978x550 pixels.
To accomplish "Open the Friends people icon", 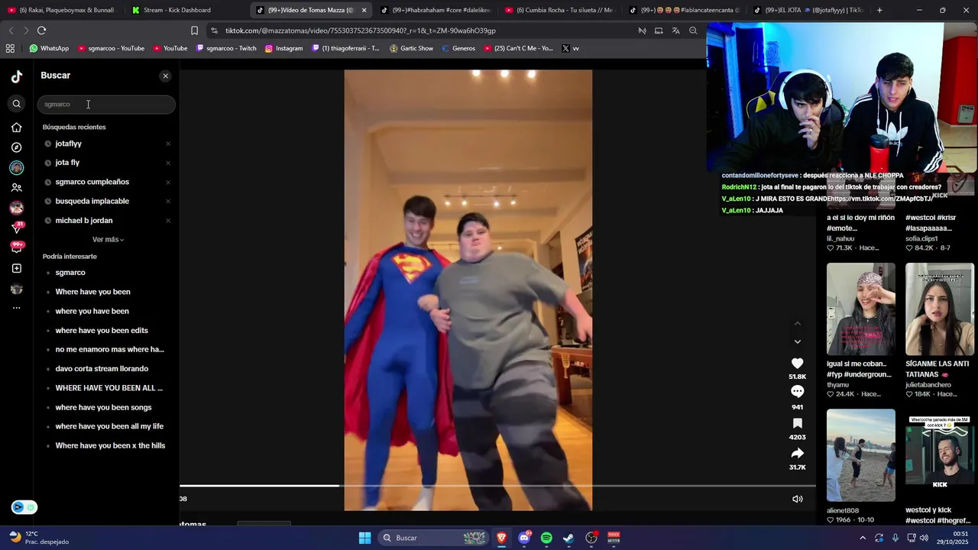I will pyautogui.click(x=16, y=187).
